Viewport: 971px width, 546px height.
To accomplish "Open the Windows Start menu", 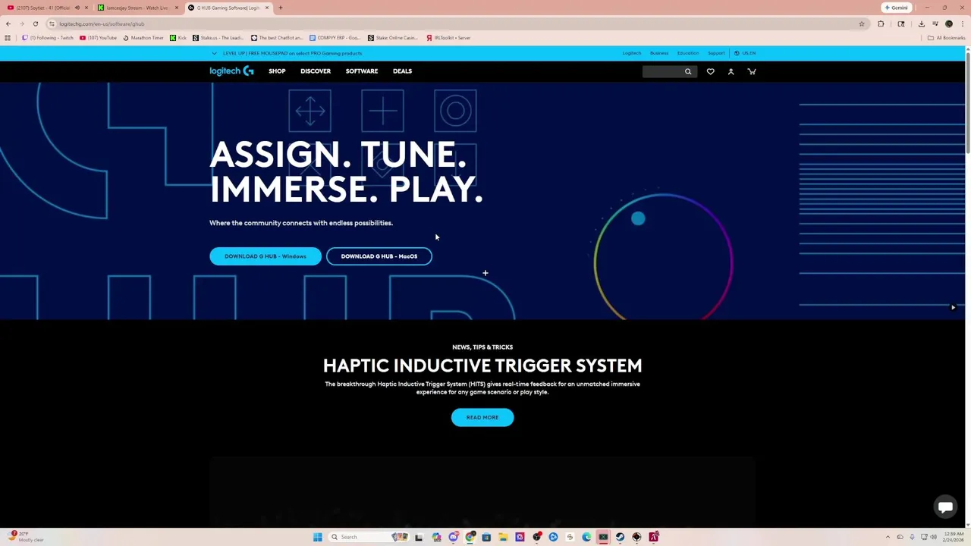I will 317,537.
